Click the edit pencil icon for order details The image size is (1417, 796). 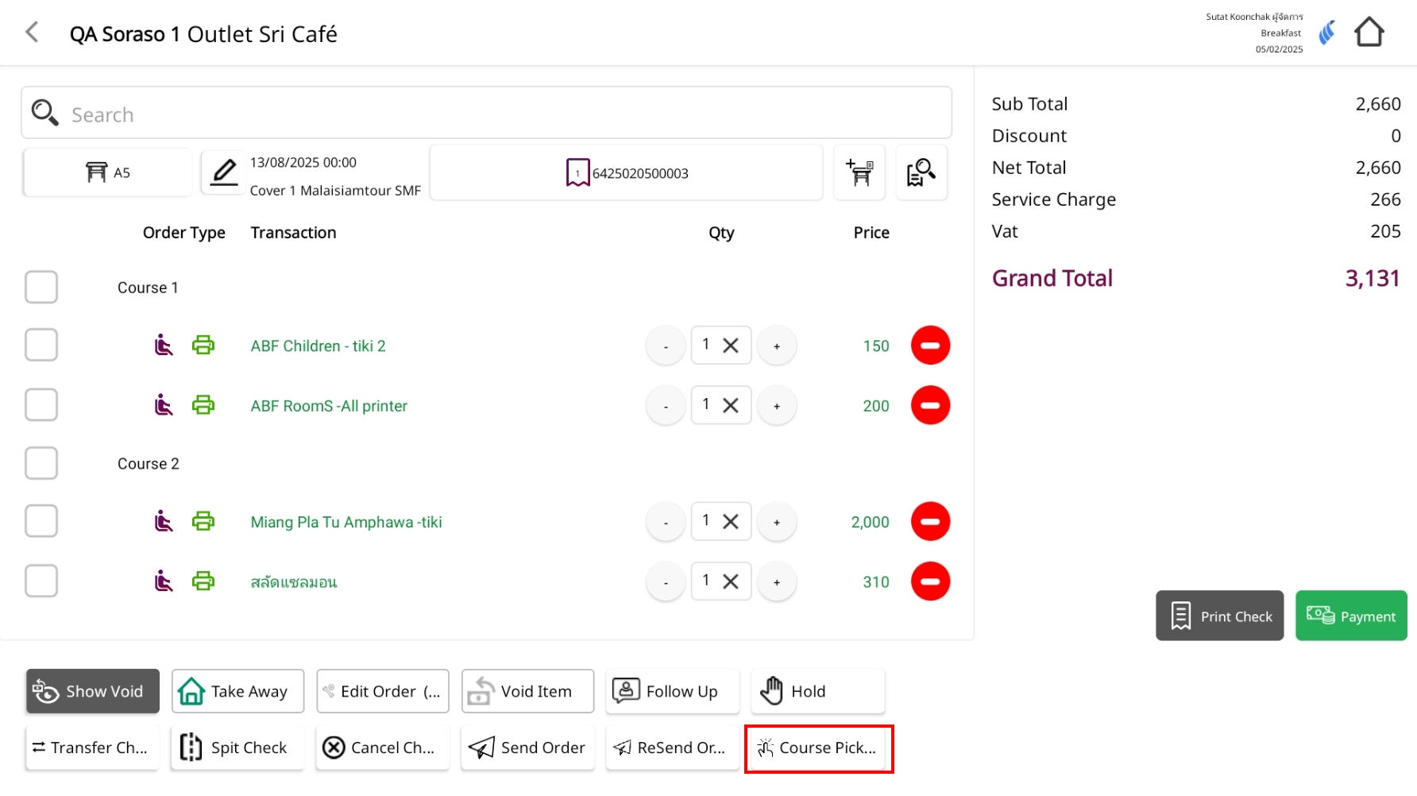coord(224,172)
